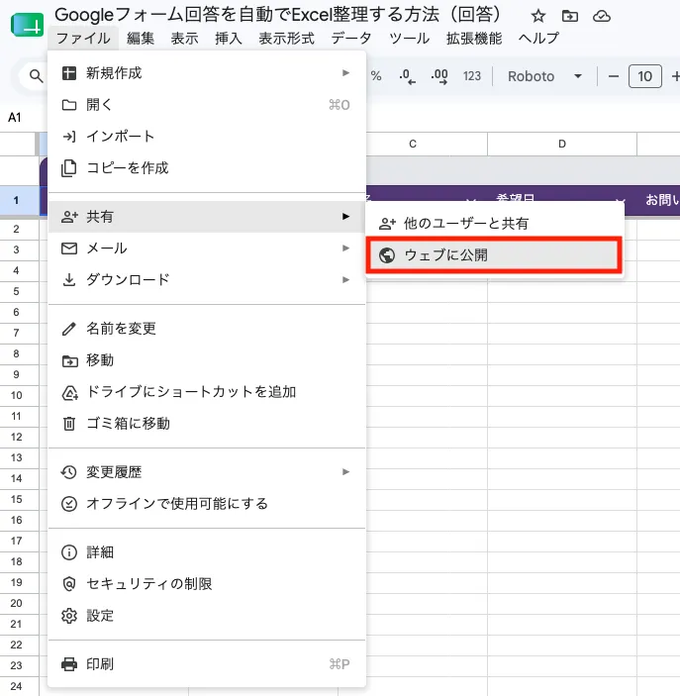The width and height of the screenshot is (680, 696).
Task: Click the gear icon beside 設定
Action: click(x=69, y=616)
